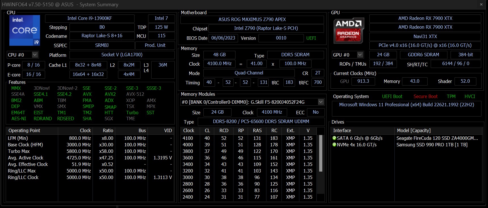
Task: Click the RDSEED feature label
Action: [x=66, y=119]
